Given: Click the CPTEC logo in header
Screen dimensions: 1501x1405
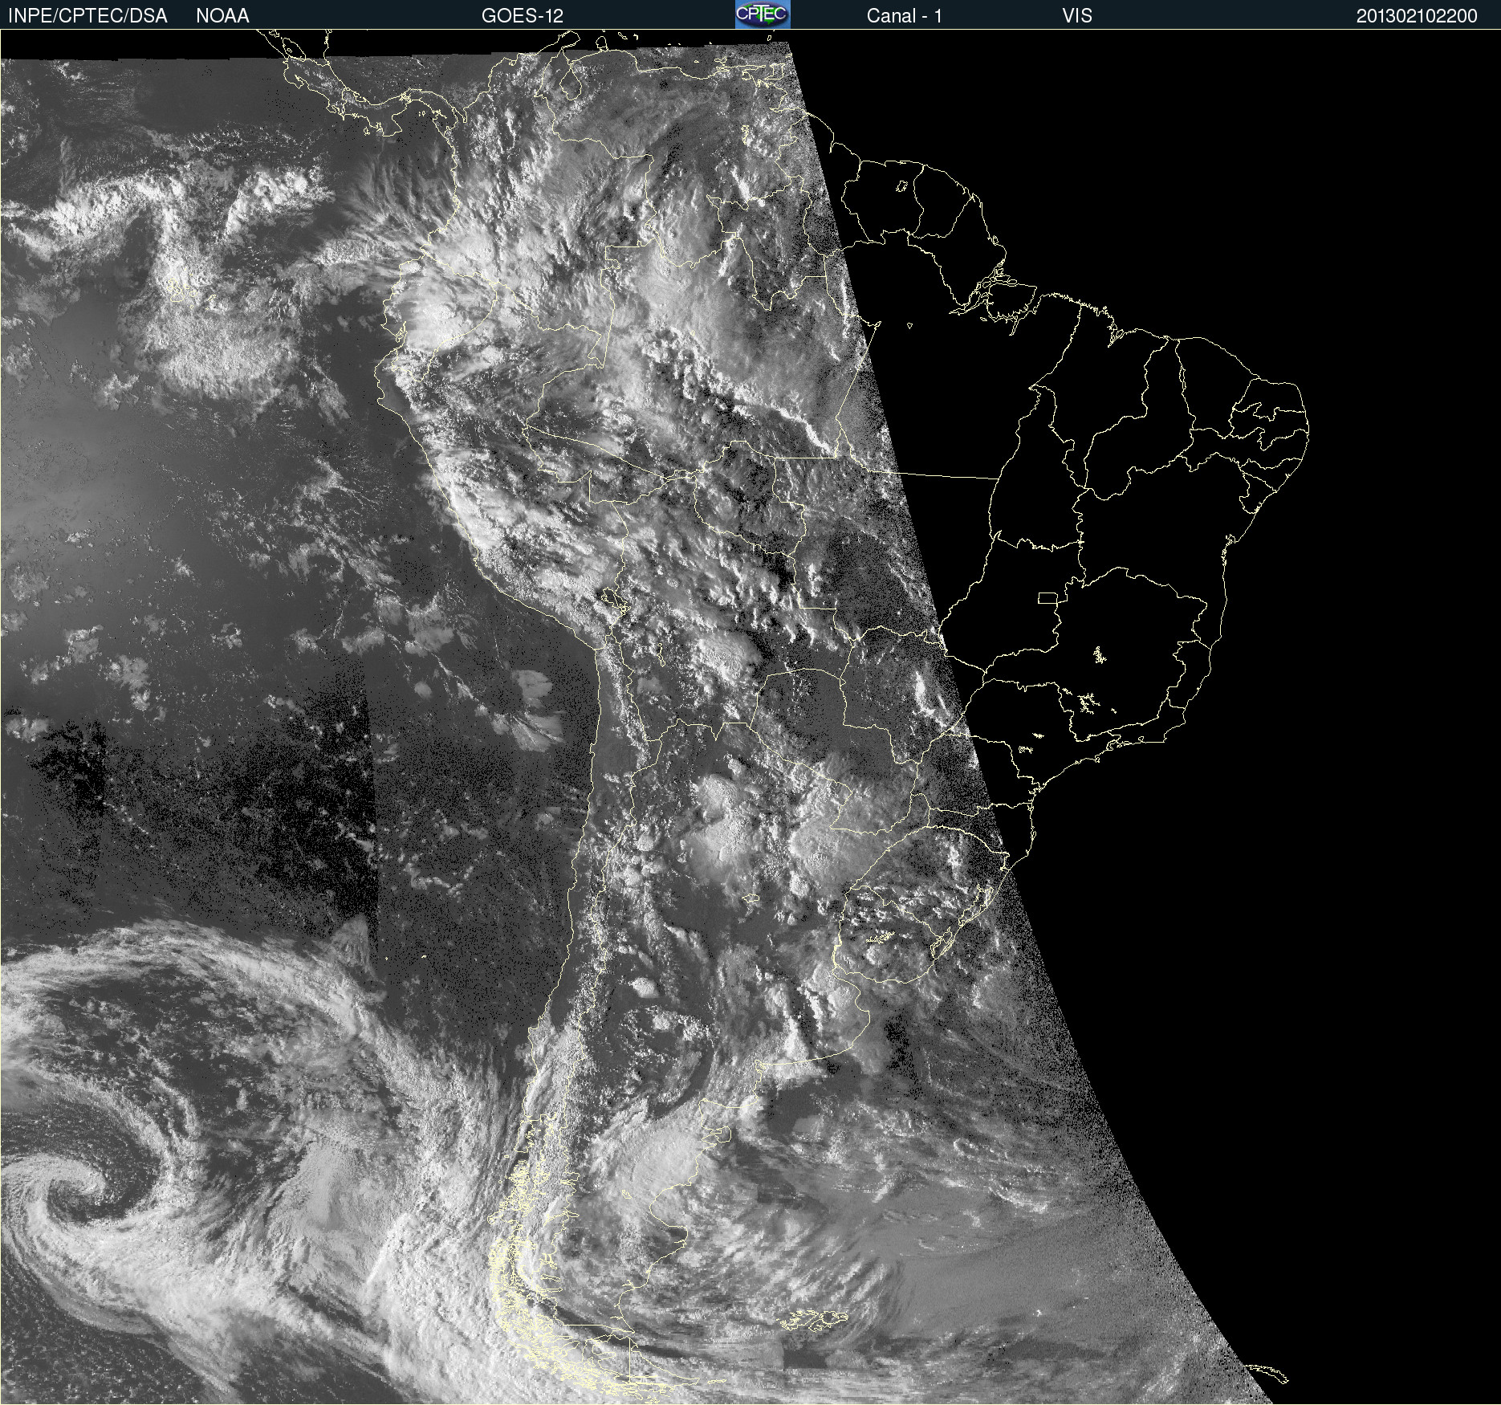Looking at the screenshot, I should pos(763,14).
